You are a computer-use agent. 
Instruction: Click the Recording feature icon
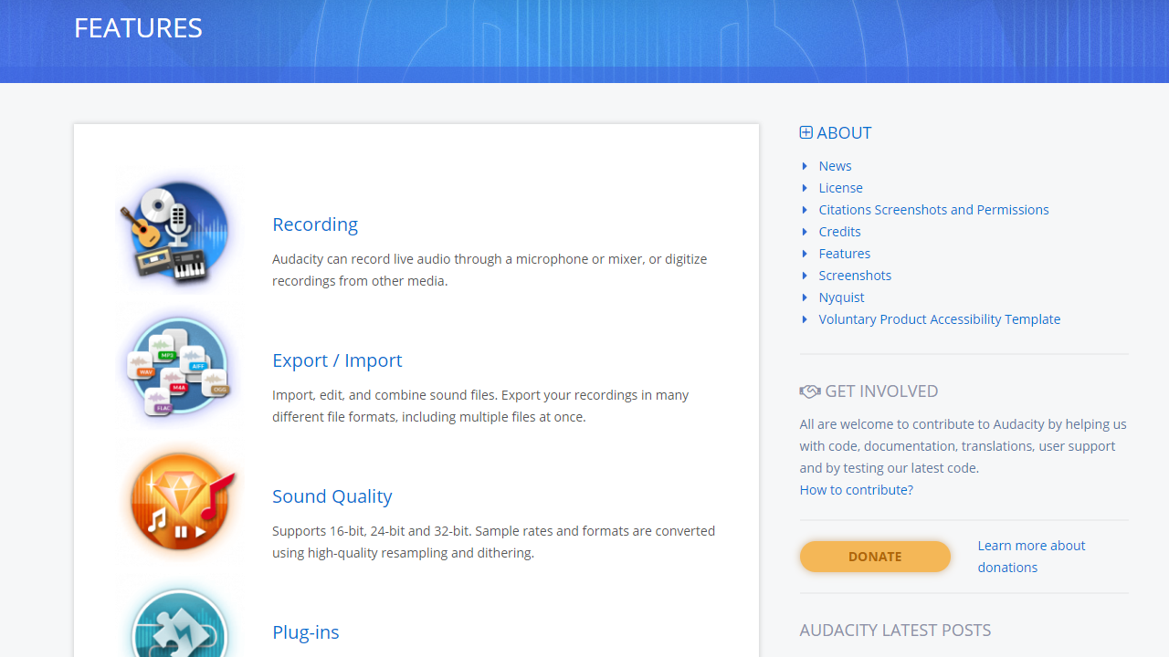click(177, 233)
